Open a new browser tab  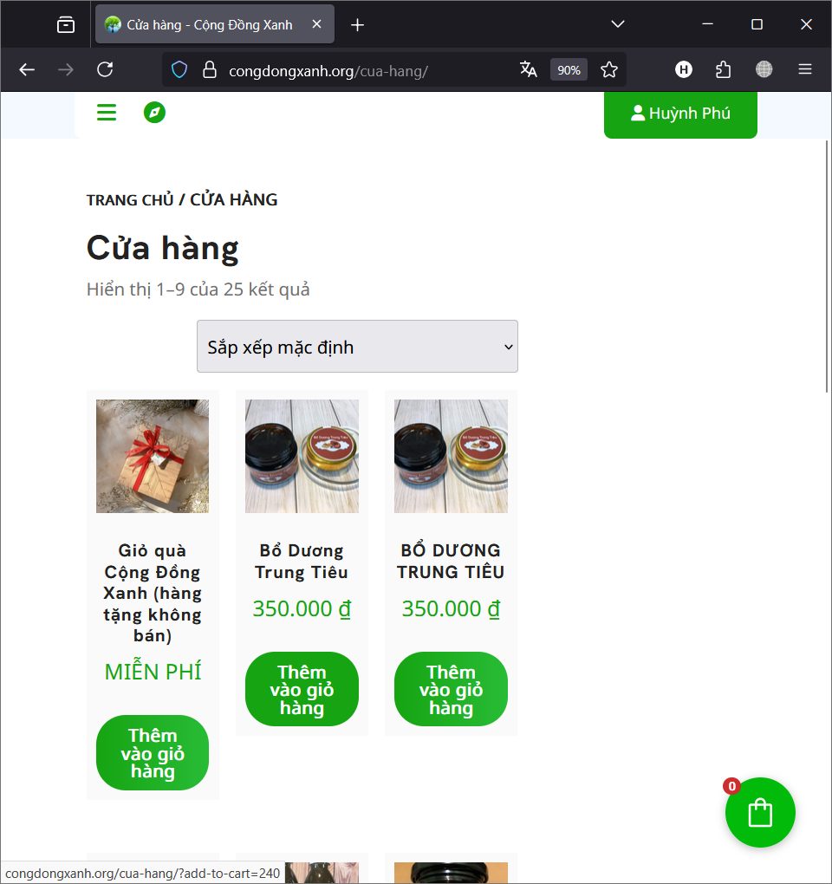357,25
